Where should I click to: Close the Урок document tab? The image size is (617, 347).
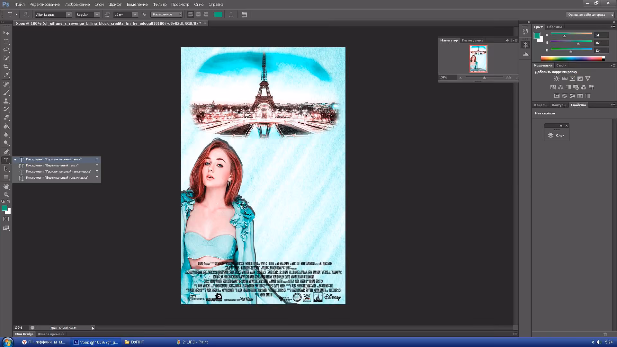tap(205, 23)
